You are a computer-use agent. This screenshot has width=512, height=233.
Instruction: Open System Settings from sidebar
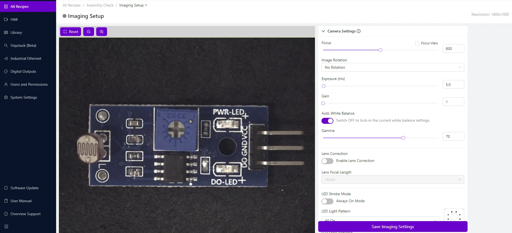click(x=24, y=97)
